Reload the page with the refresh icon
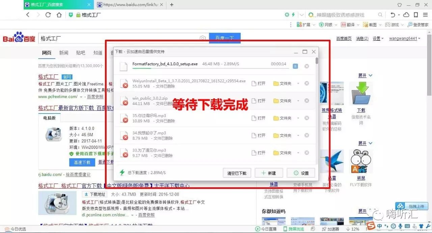 [48, 15]
